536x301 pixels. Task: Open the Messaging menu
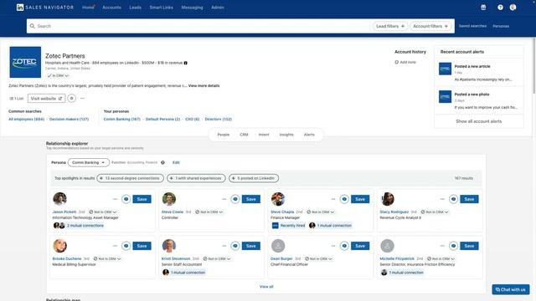click(x=192, y=8)
